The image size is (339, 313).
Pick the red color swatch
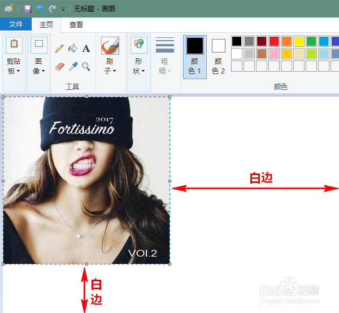[x=274, y=41]
